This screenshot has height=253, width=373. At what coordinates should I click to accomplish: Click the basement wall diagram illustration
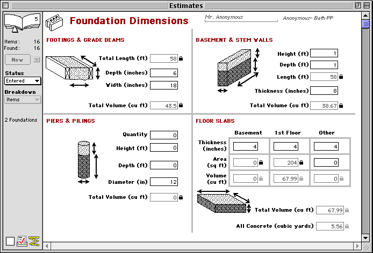234,67
